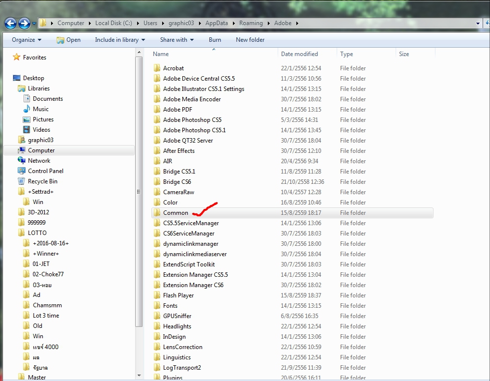Select the Pictures library icon
490x381 pixels.
27,119
